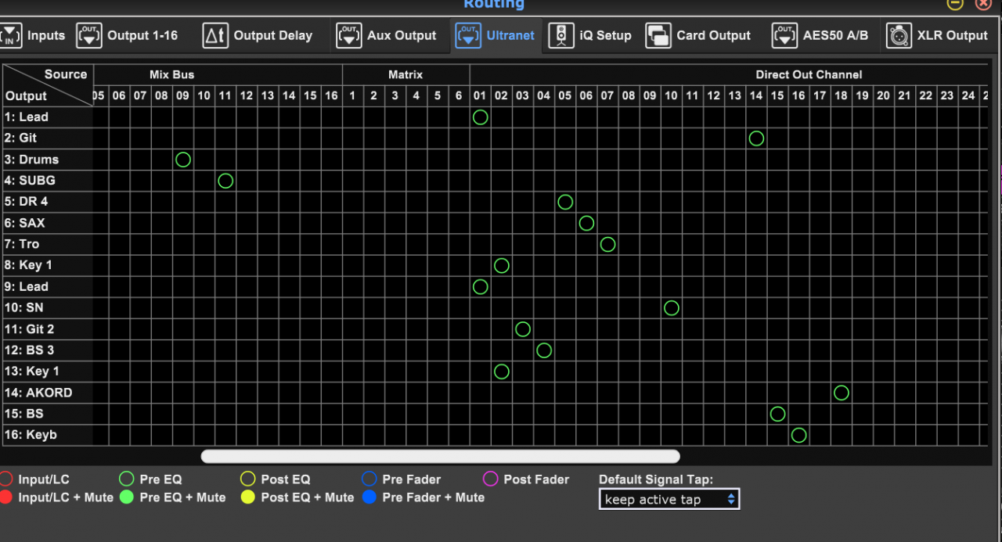
Task: Click the horizontal scrollbar of the routing grid
Action: click(x=441, y=456)
